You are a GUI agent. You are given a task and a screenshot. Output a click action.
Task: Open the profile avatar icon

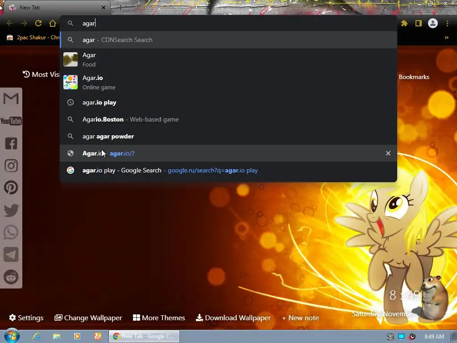click(433, 23)
